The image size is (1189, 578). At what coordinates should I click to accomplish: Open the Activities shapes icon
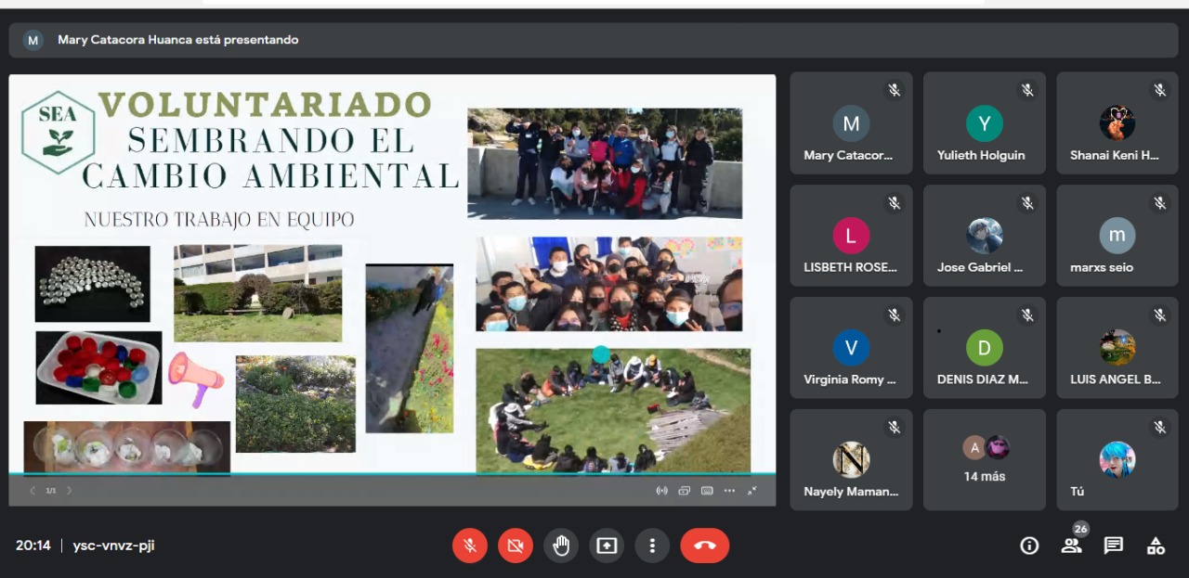[1156, 546]
